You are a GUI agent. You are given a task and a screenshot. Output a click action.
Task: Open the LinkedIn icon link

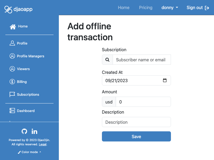35,131
